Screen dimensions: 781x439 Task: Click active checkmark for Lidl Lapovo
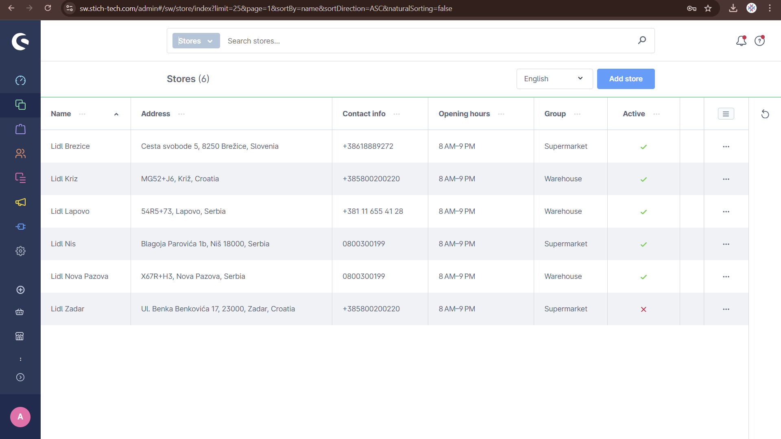click(x=644, y=212)
